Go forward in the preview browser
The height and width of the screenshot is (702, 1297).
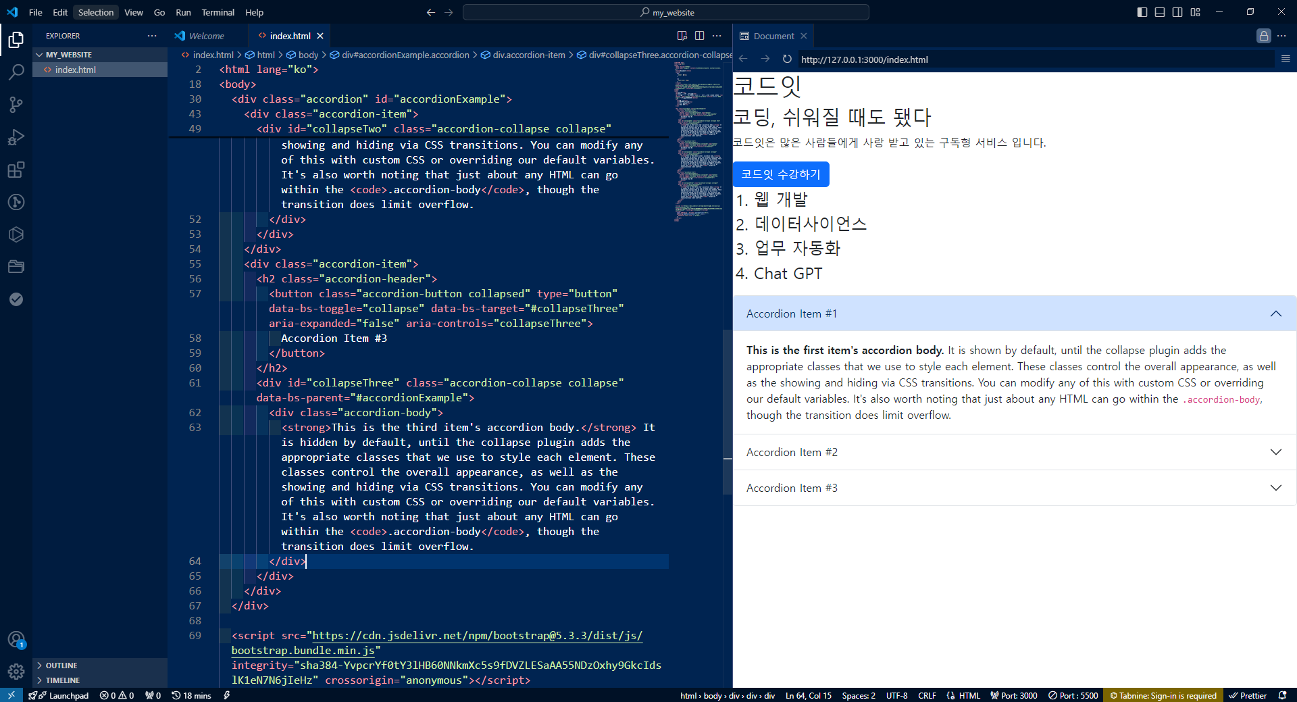(765, 59)
